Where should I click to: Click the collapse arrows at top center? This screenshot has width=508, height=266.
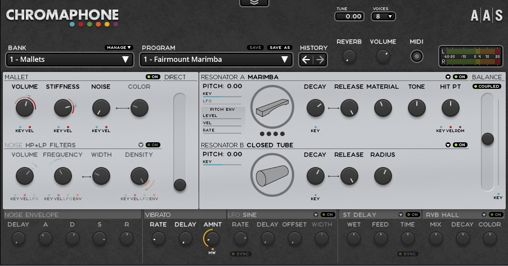pos(254,3)
